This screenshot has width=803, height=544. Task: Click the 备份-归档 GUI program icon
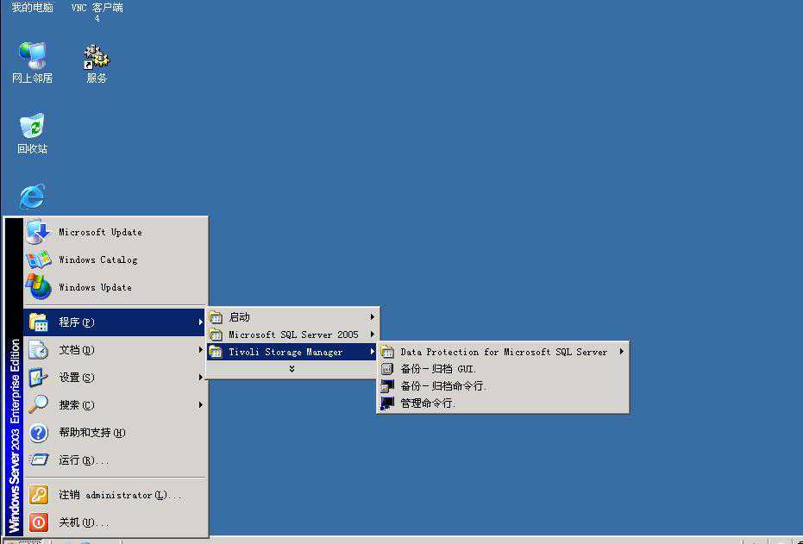point(387,369)
